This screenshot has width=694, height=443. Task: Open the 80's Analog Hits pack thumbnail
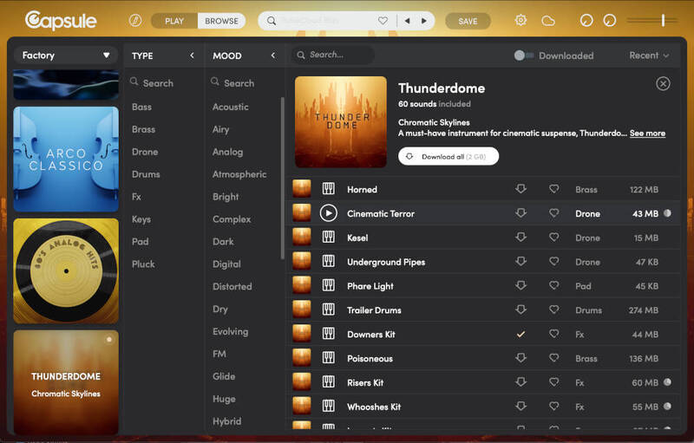[66, 270]
